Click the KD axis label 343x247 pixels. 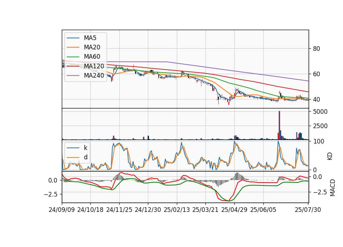tap(330, 156)
